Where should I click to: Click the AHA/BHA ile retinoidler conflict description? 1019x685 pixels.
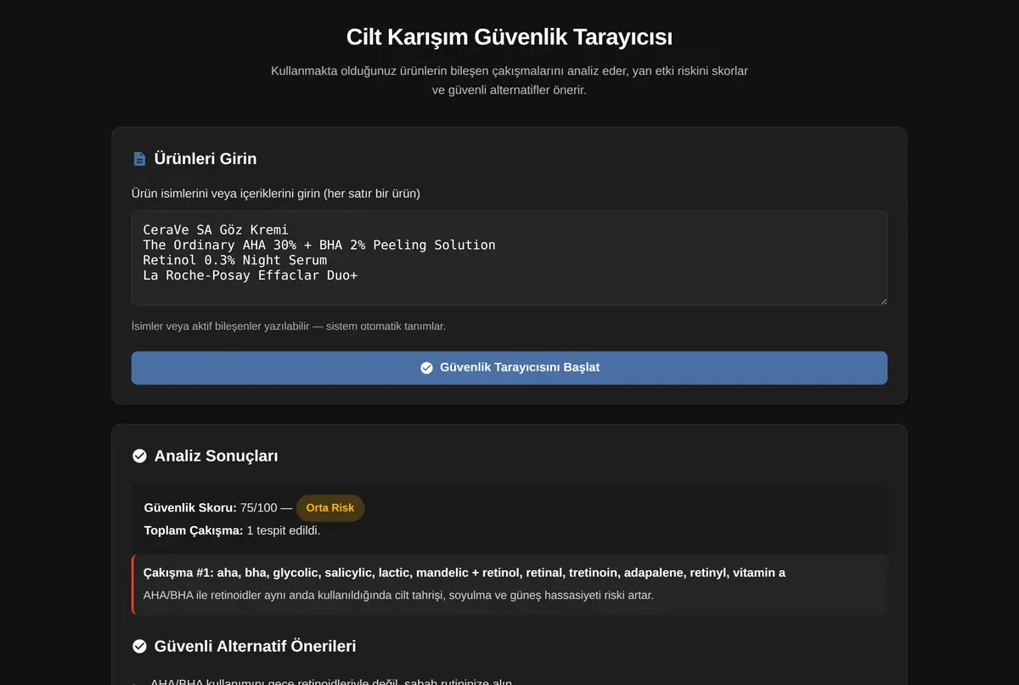[399, 595]
